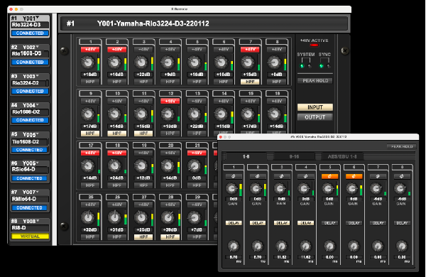Open the AES/EBU 1-8 tab
The width and height of the screenshot is (426, 277).
tap(342, 156)
